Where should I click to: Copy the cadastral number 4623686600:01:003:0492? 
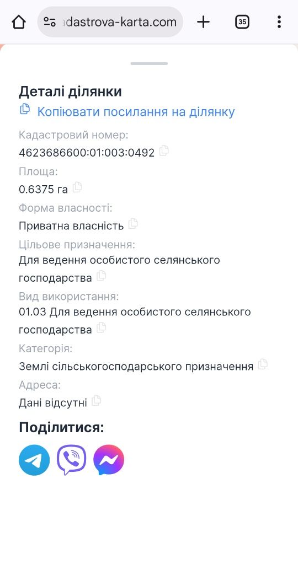(164, 151)
